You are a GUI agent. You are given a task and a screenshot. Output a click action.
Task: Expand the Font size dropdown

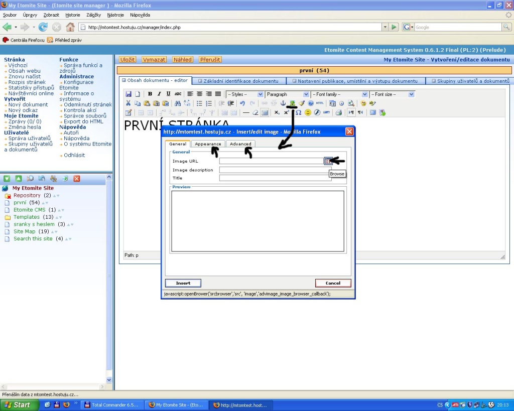(392, 94)
